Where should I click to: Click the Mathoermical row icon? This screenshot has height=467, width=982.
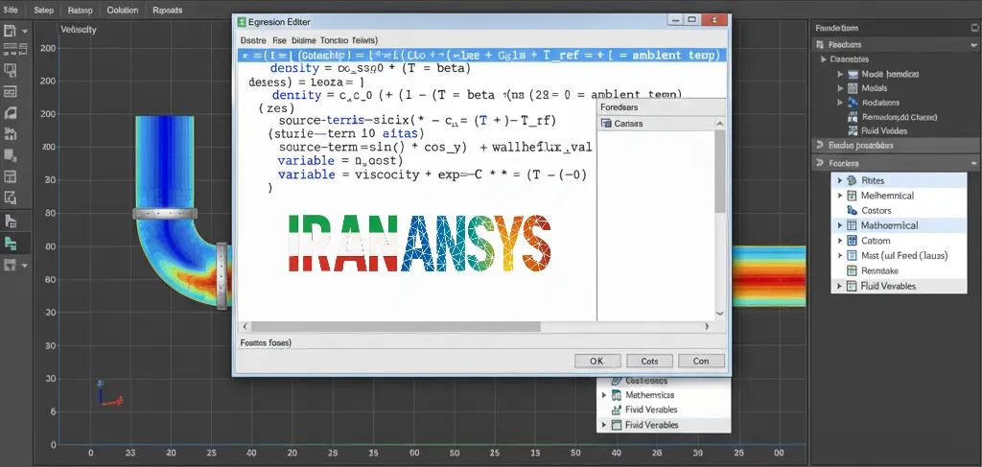coord(852,225)
